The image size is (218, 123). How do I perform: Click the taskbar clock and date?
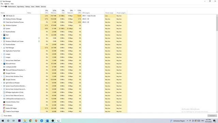pos(208,121)
